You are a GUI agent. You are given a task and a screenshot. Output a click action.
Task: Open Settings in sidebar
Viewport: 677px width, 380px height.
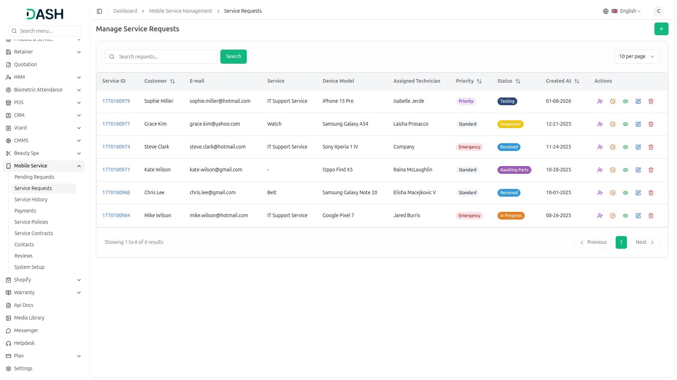(44, 369)
